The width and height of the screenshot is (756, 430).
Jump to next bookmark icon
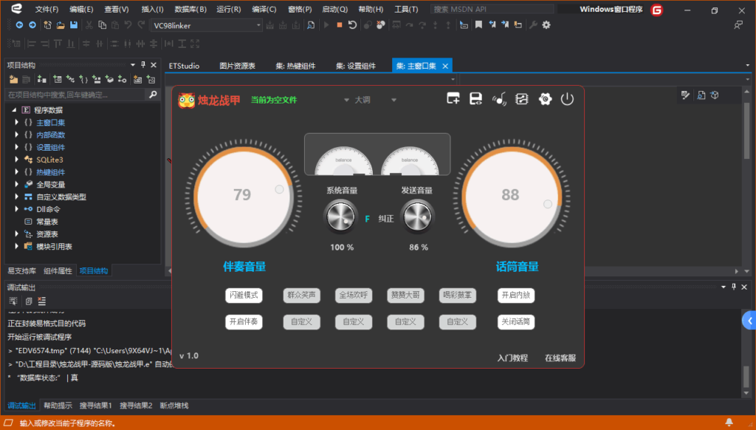505,25
